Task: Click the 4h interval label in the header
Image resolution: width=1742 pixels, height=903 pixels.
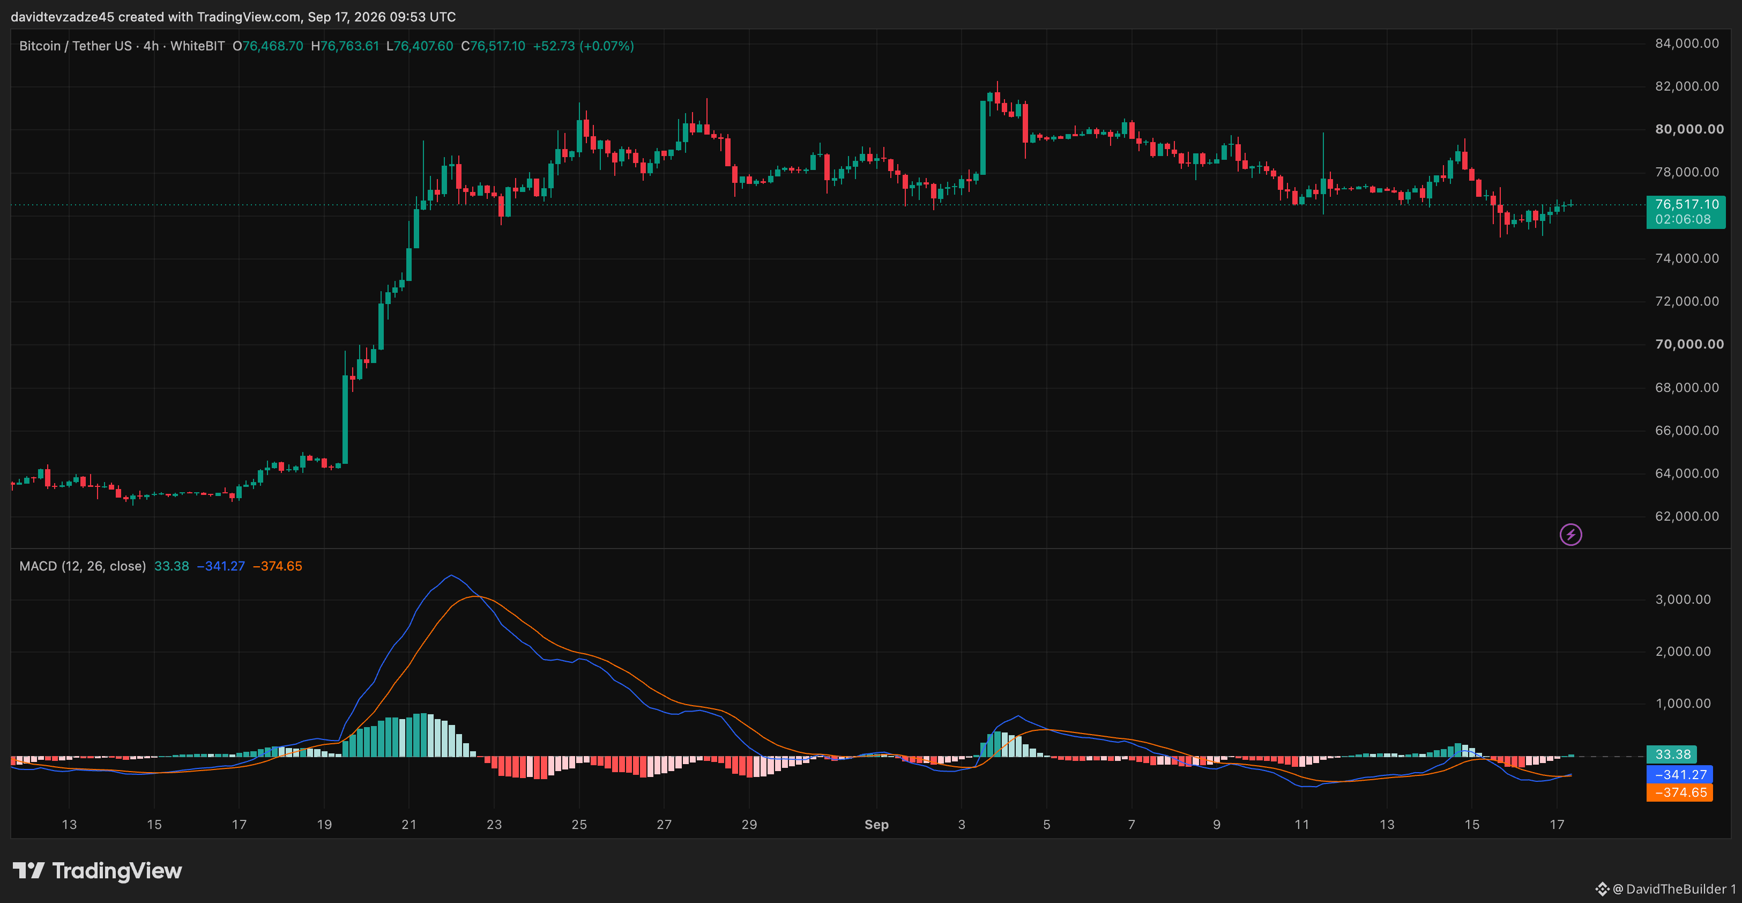Action: point(151,46)
